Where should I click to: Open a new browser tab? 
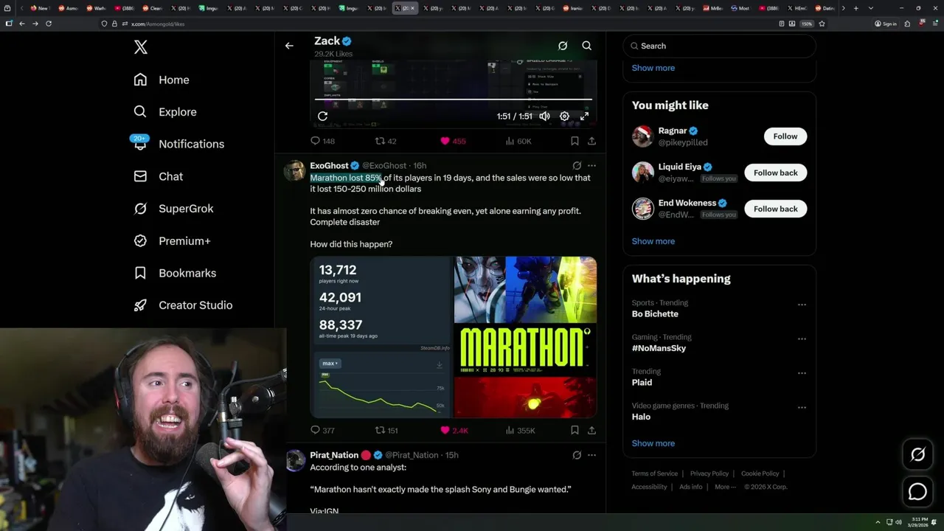pyautogui.click(x=855, y=8)
